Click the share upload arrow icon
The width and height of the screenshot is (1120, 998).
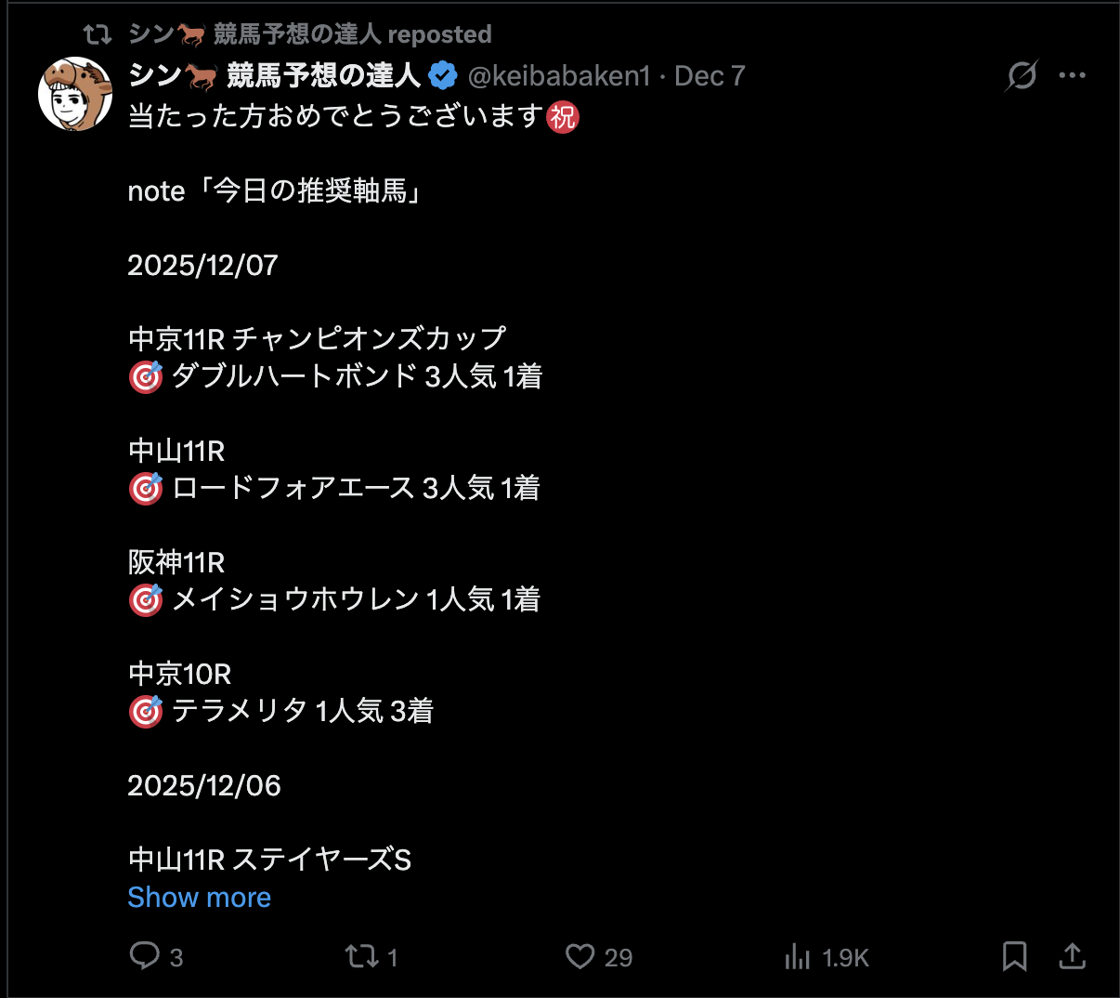[x=1072, y=956]
